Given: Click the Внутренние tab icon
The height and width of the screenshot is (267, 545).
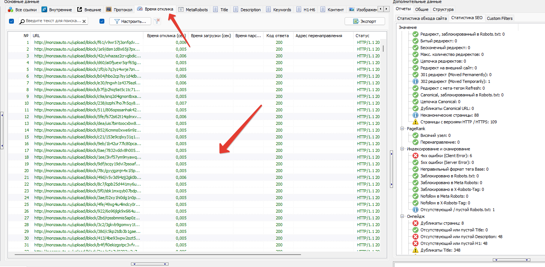Looking at the screenshot, I should pyautogui.click(x=45, y=9).
